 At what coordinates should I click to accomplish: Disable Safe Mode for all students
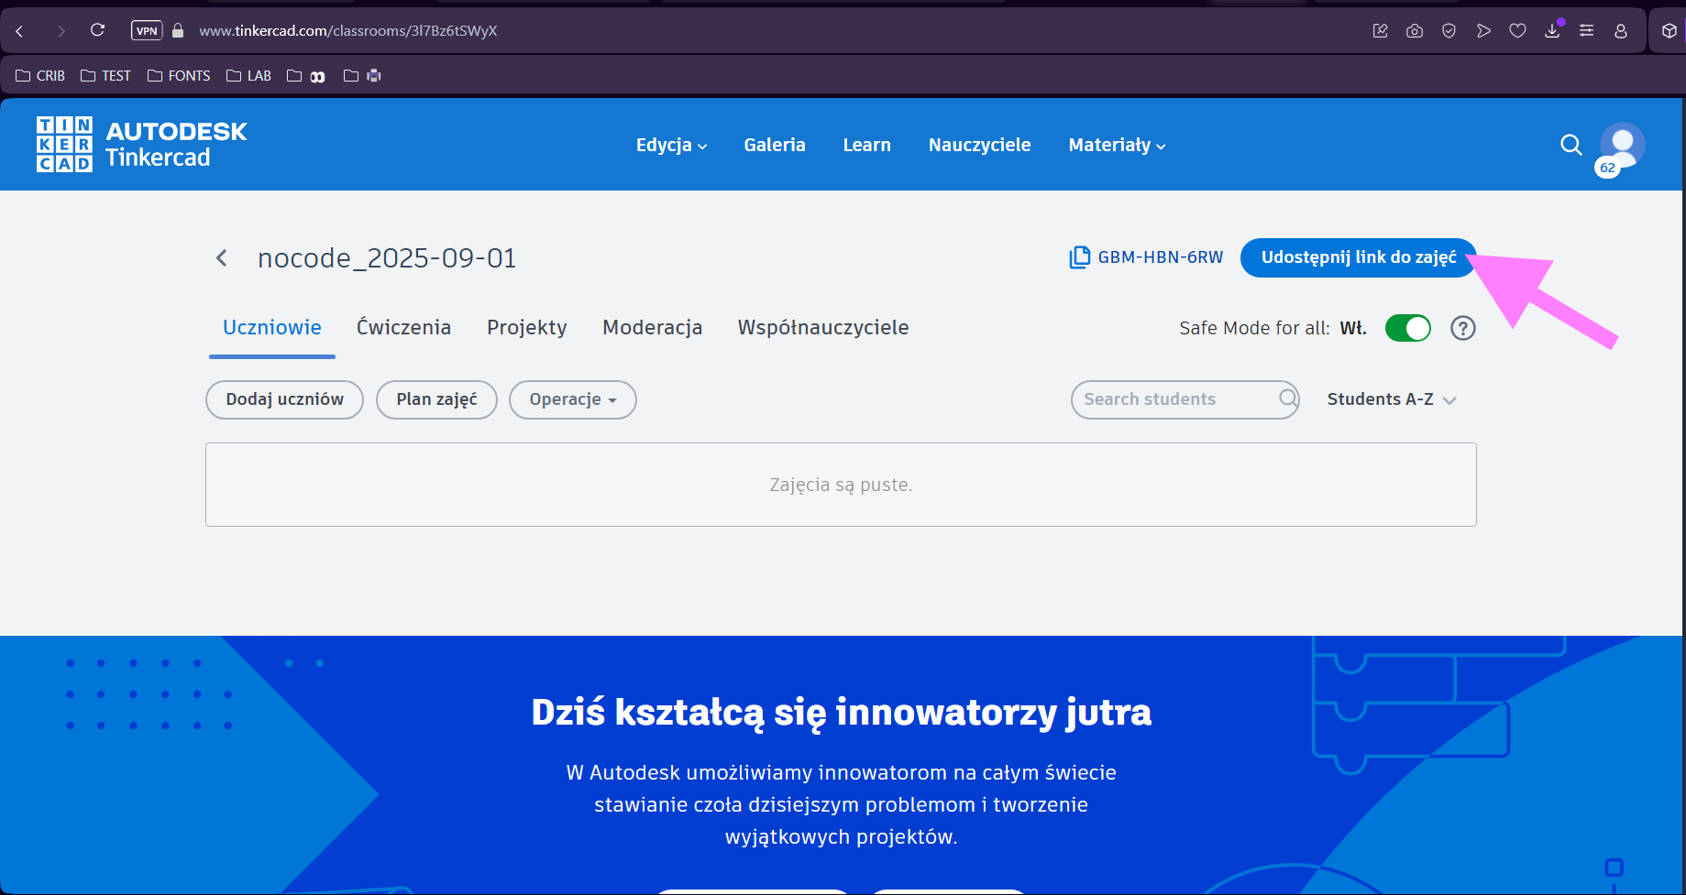tap(1408, 328)
